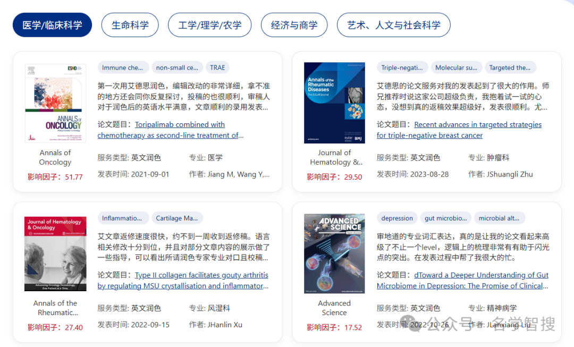Select the "gut microbio..." keyword tag
The height and width of the screenshot is (347, 574).
click(445, 218)
